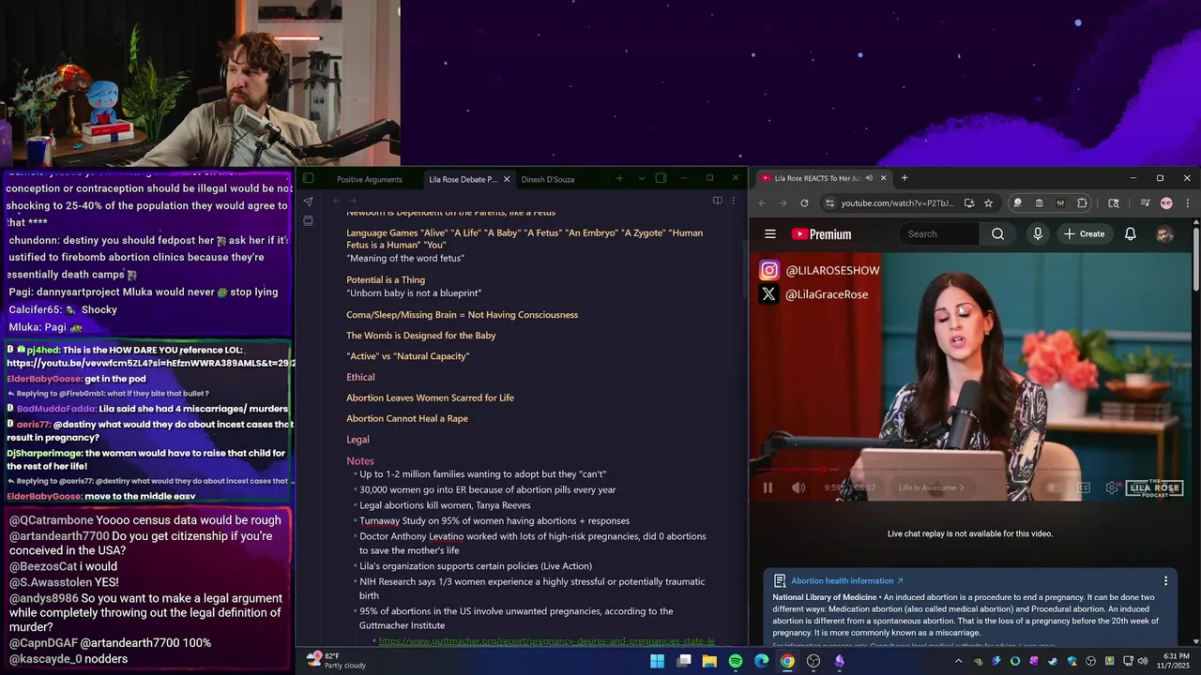
Task: Bookmark this page with the star icon
Action: click(988, 202)
